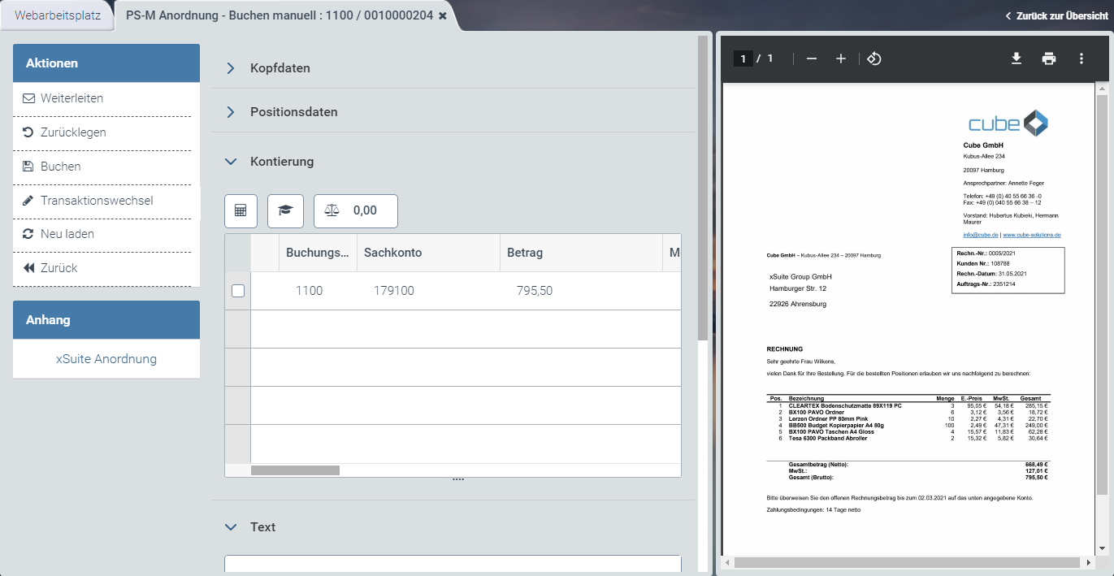Click the balance scale 0,00 button
Viewport: 1114px width, 576px height.
355,210
